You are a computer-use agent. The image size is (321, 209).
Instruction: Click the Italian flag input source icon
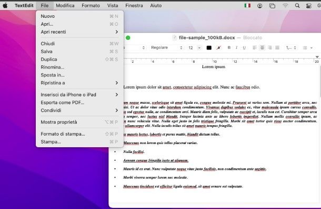pos(247,5)
